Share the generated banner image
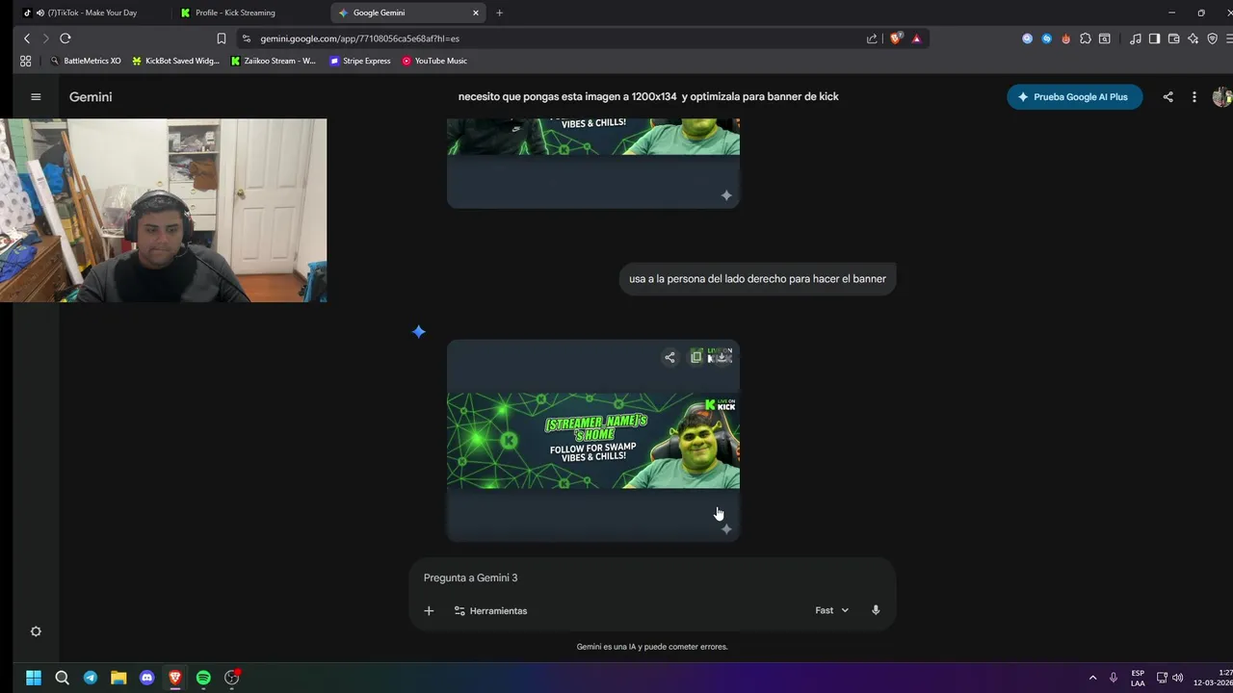Screen dimensions: 1233x693 669,357
